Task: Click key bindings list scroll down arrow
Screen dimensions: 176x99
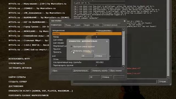Action: pos(123,66)
